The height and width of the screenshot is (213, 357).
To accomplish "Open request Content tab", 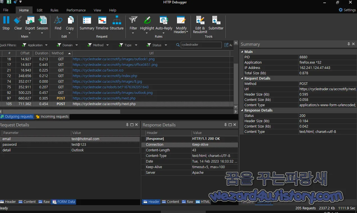I will pos(27,202).
